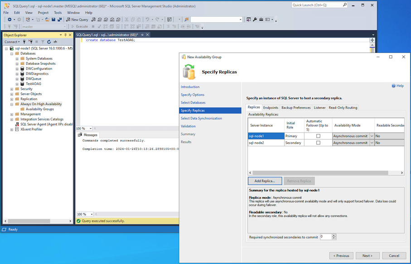Viewport: 411px width, 264px height.
Task: Click the Activity Monitor pulse icon in Object Explorer
Action: pyautogui.click(x=55, y=42)
